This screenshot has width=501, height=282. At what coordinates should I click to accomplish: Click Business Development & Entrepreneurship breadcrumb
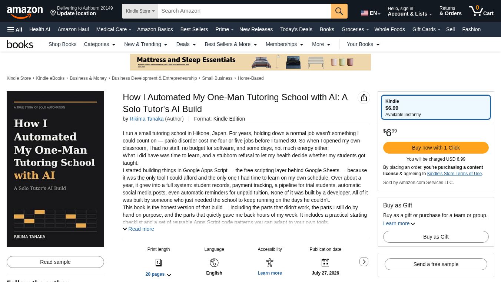pos(155,78)
